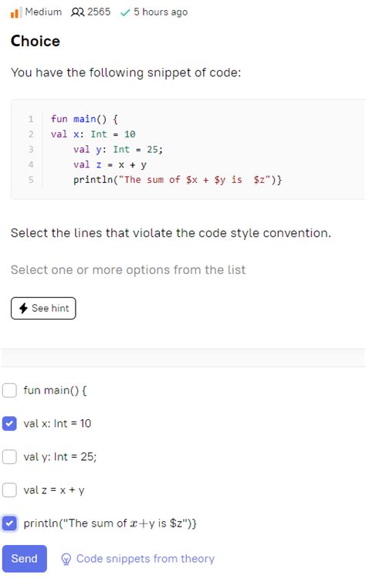Click the Choice heading
The width and height of the screenshot is (366, 579).
[x=36, y=41]
